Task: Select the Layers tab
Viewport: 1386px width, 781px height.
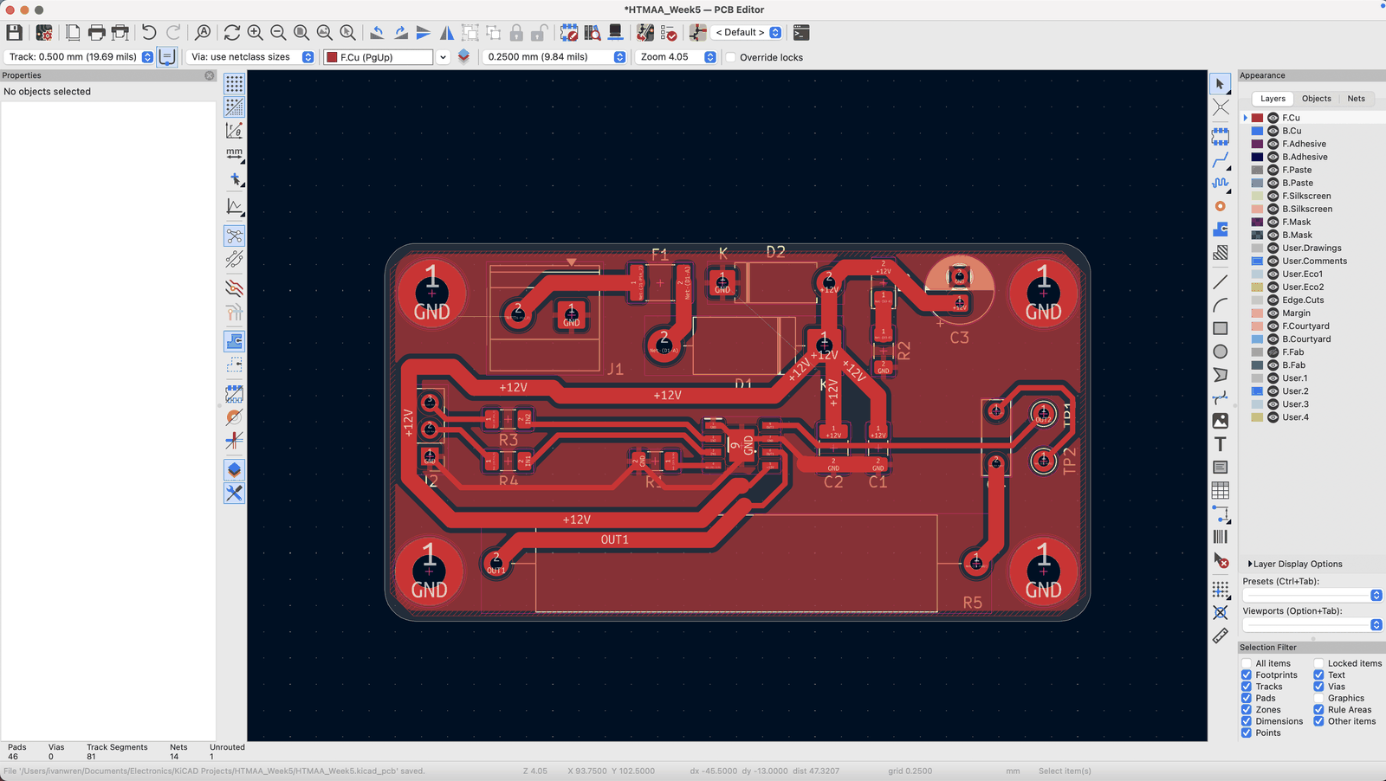Action: point(1273,99)
